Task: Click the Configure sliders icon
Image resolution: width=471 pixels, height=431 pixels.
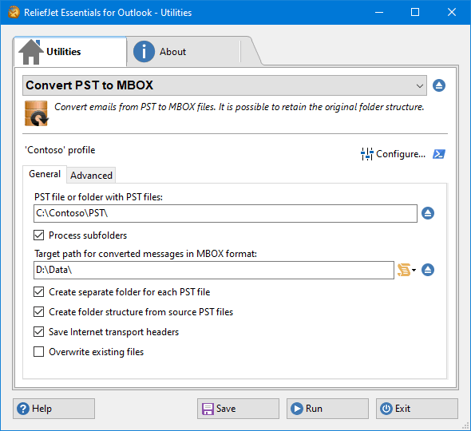Action: (x=366, y=154)
